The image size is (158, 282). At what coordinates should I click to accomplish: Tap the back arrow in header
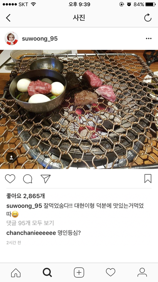(8, 18)
